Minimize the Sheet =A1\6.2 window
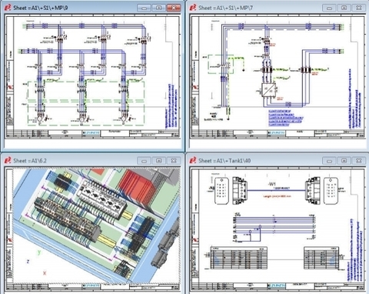Viewport: 369px width, 294px height. coord(145,161)
